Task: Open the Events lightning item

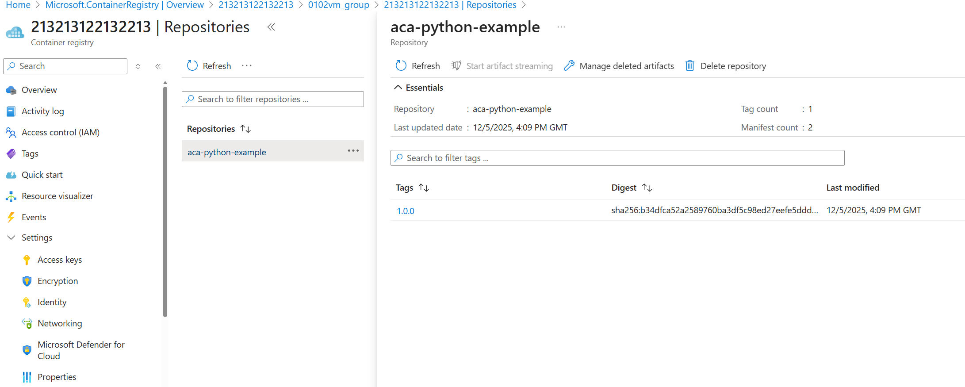Action: tap(34, 217)
